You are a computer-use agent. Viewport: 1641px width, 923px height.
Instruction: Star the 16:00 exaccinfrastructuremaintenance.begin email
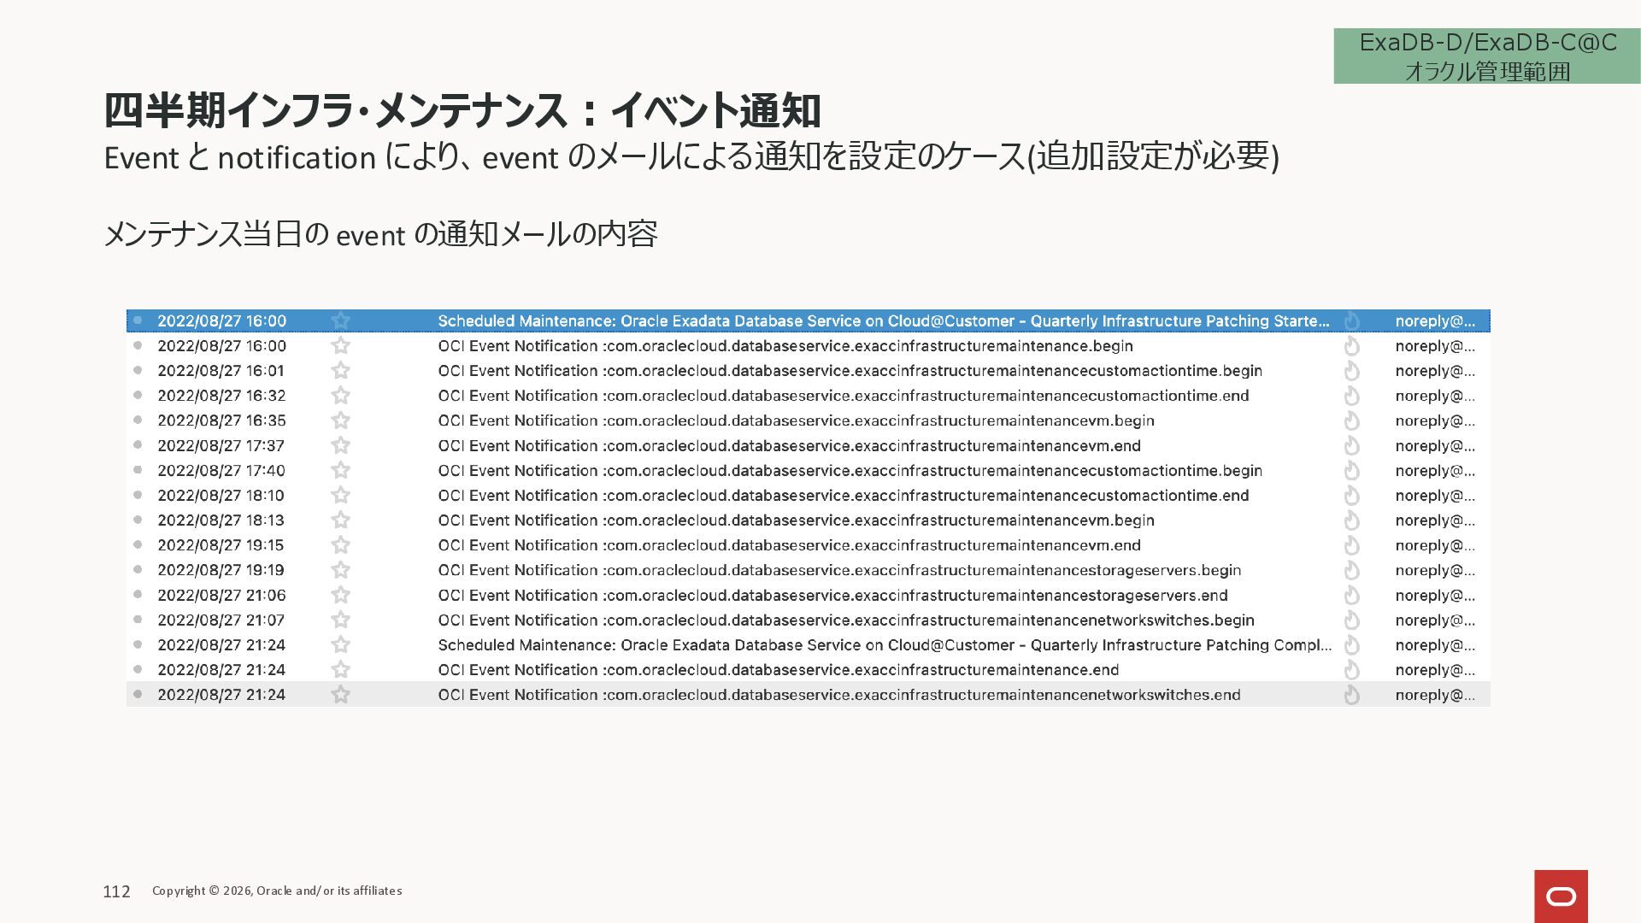tap(340, 345)
